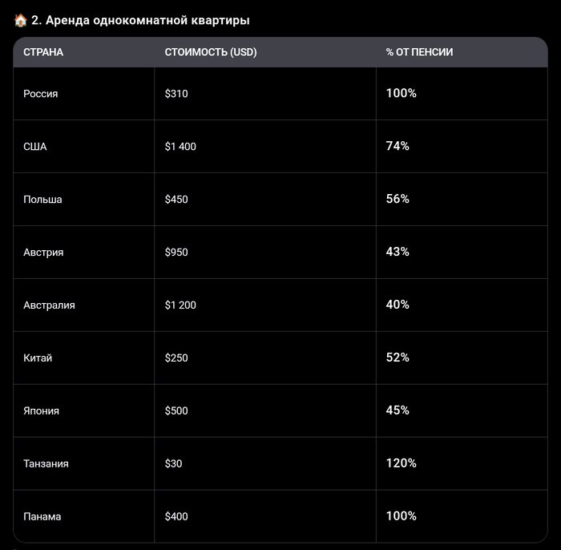Click the $400 cost cell for Панама
Screen dimensions: 561x550
click(x=176, y=517)
